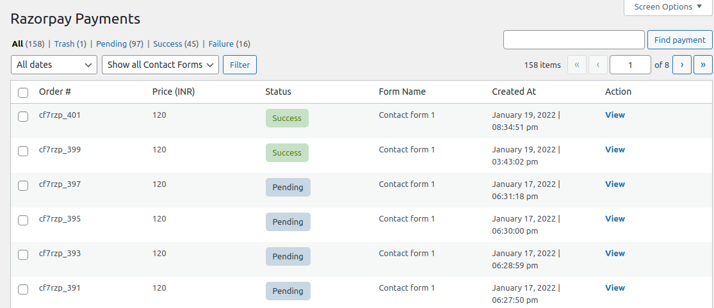Go to next page arrow
Image resolution: width=714 pixels, height=308 pixels.
pyautogui.click(x=682, y=65)
